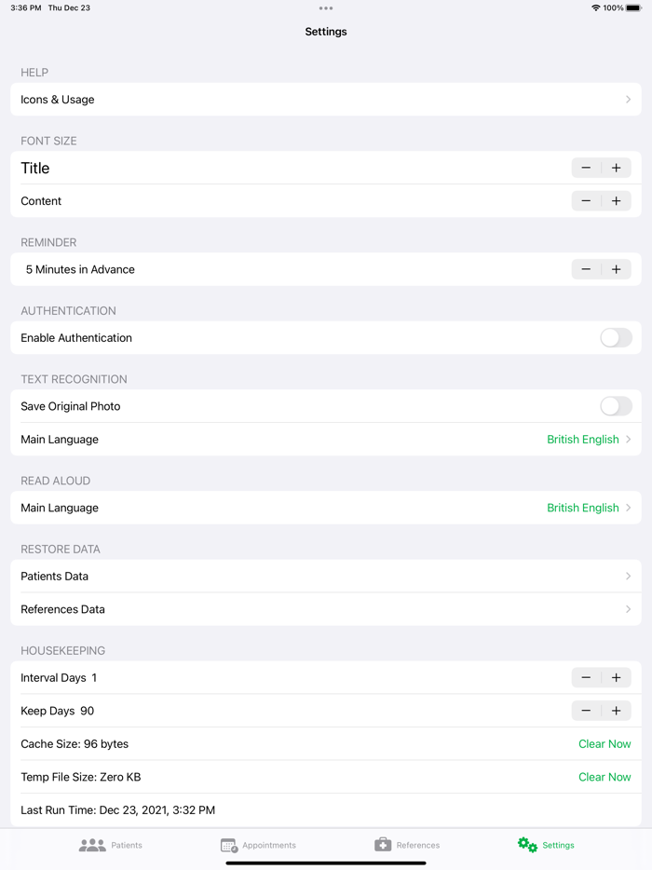Screen dimensions: 652x870
Task: Increase Content font size with plus
Action: pyautogui.click(x=617, y=201)
